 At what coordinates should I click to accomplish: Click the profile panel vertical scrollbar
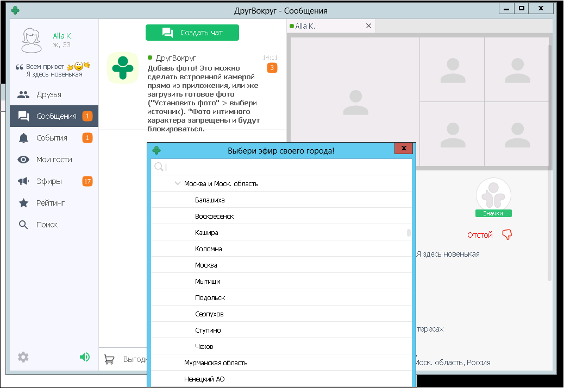click(549, 163)
